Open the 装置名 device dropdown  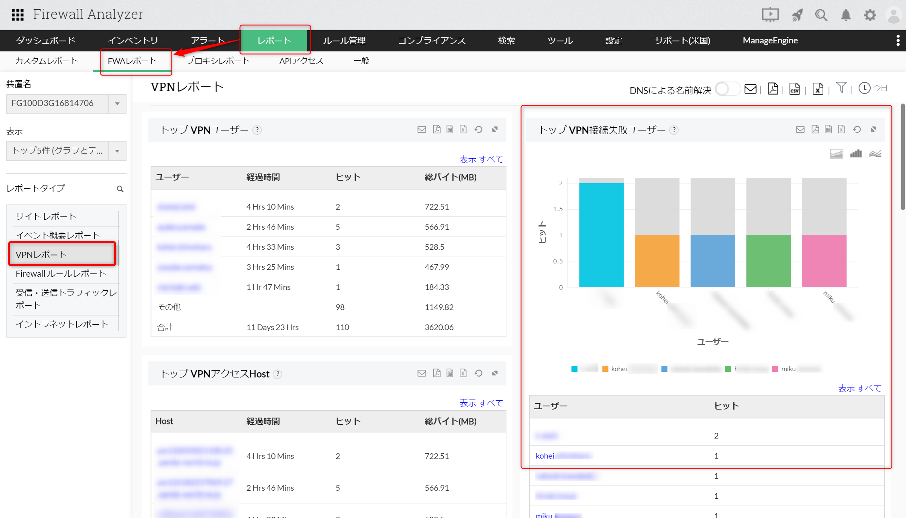point(117,104)
